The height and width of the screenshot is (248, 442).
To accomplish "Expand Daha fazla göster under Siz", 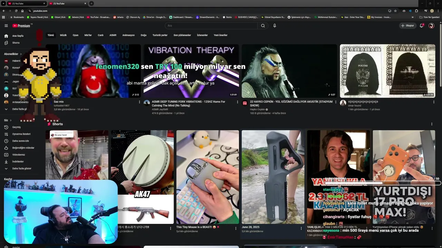I will (x=22, y=168).
